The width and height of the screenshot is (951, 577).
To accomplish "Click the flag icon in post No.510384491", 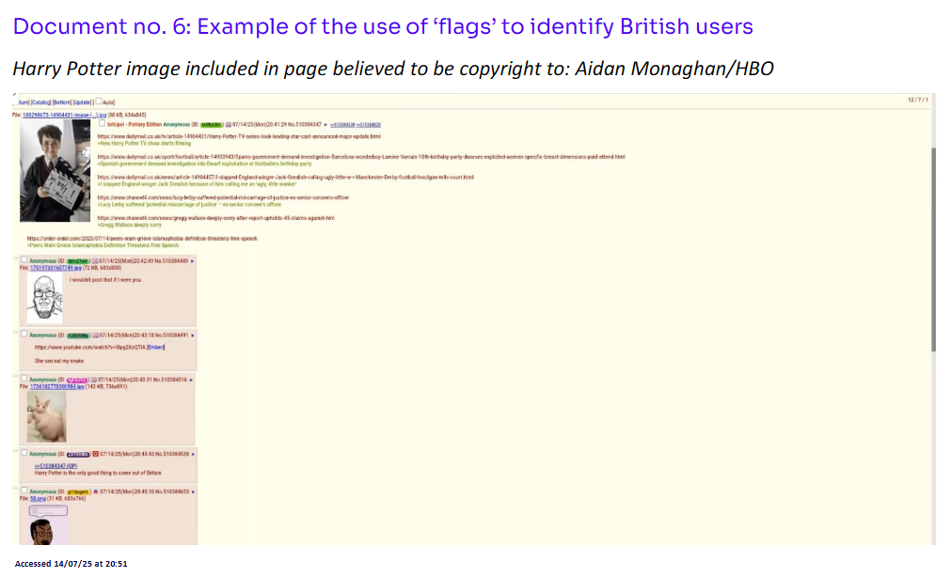I will [96, 335].
